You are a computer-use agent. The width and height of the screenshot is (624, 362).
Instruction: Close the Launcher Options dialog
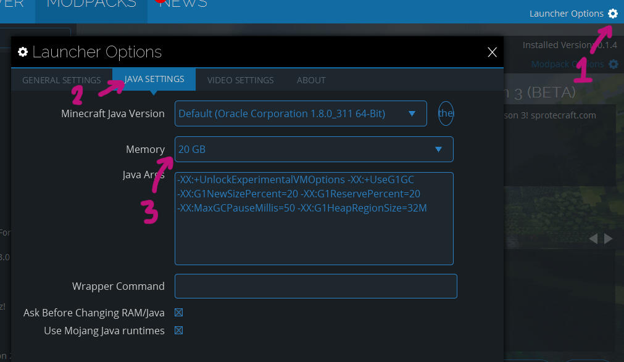(492, 52)
